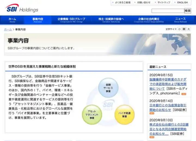Set text size to 小 (small)
196x141 pixels.
pyautogui.click(x=179, y=29)
